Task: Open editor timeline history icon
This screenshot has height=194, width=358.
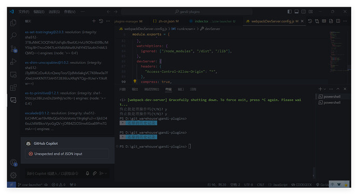Action: click(310, 21)
